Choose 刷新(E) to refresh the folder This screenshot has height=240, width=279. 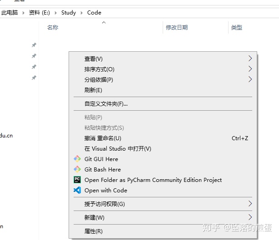pos(163,90)
